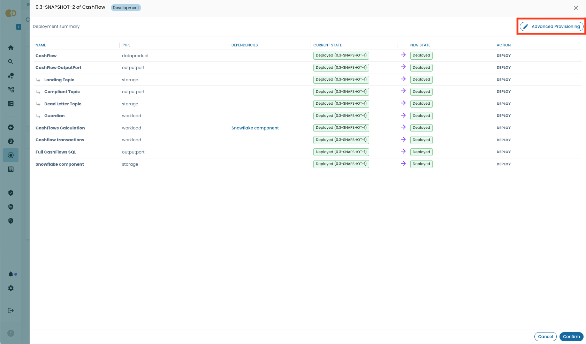The image size is (586, 344).
Task: Open the shield search icon in sidebar
Action: click(x=11, y=221)
